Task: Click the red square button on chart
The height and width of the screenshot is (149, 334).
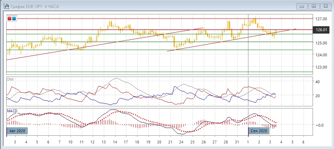Action: pyautogui.click(x=9, y=18)
